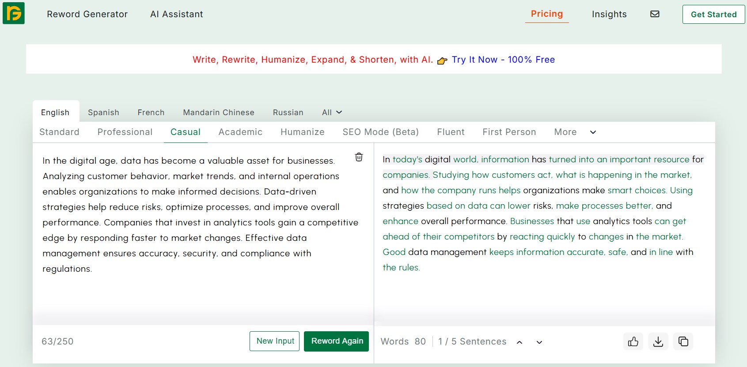Viewport: 747px width, 367px height.
Task: Select the Fluent mode
Action: tap(451, 132)
